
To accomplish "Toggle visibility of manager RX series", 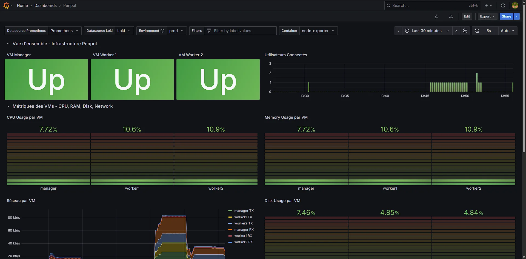I will click(244, 230).
